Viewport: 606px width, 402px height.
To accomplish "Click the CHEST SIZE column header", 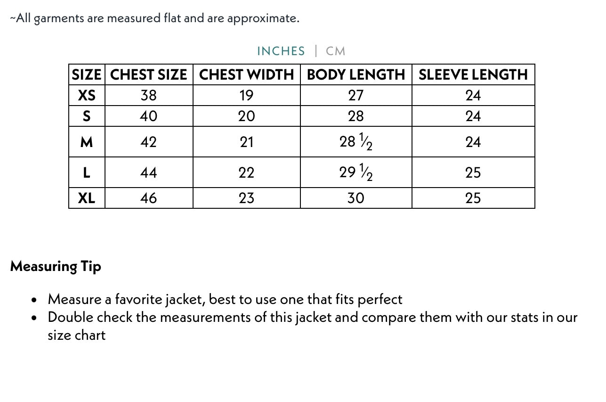I will 149,74.
